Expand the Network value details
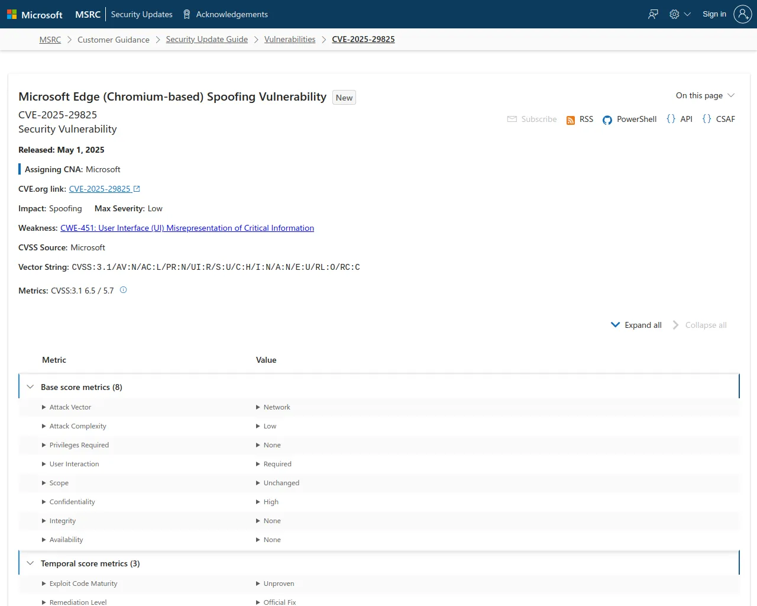Viewport: 757px width, 606px height. [273, 407]
